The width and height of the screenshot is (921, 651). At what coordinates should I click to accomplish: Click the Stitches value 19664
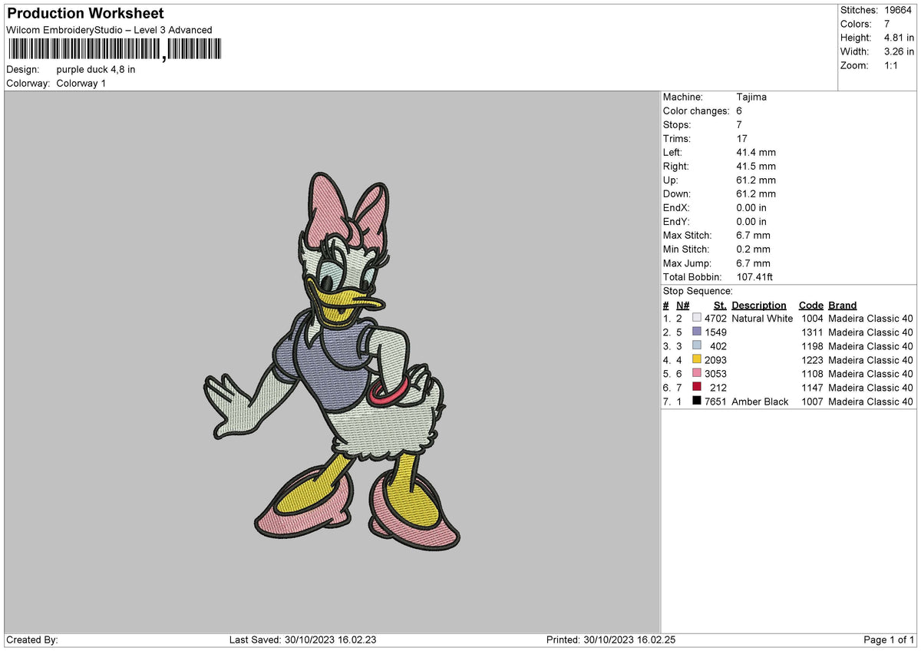click(x=897, y=10)
